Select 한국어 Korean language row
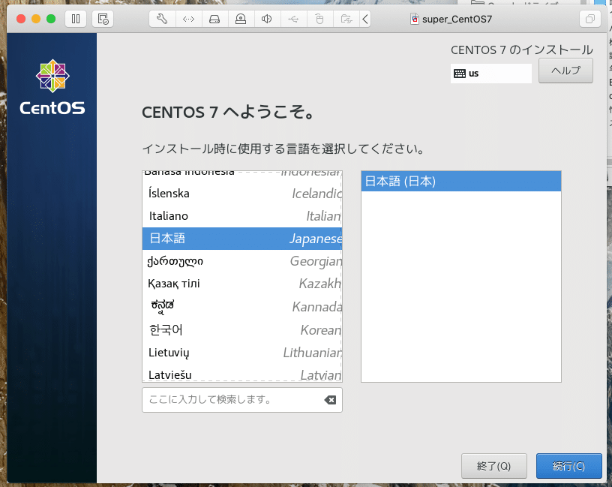 click(242, 330)
